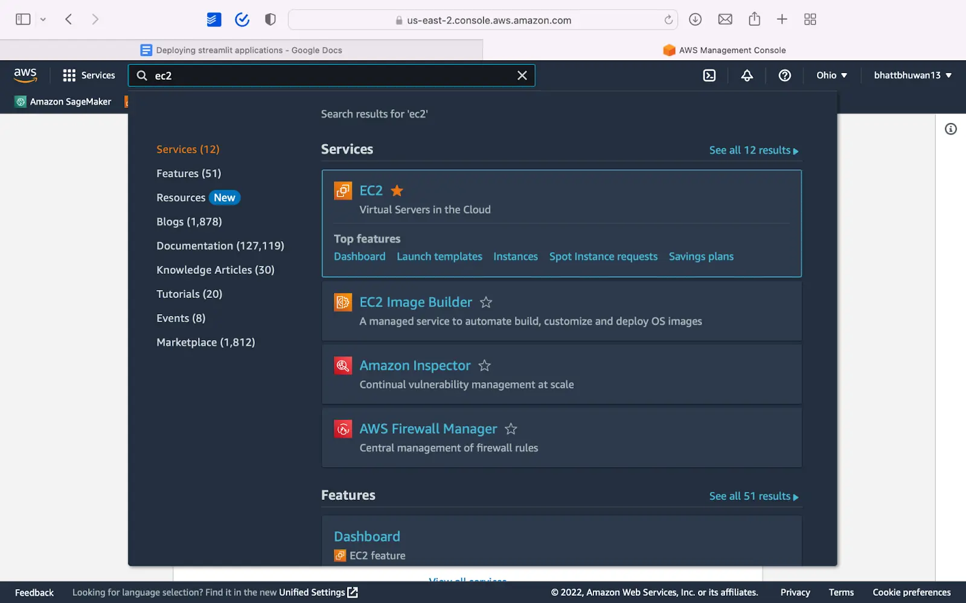Switch to Deploying streamlit applications tab
This screenshot has width=966, height=603.
[241, 50]
